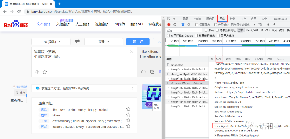Select the 标头 request tab
Viewport: 290px width, 139px height.
[219, 59]
